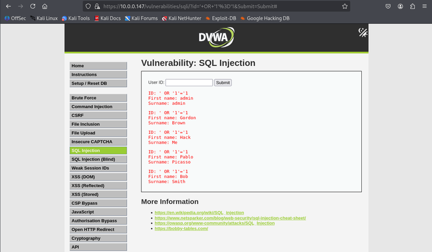Open the Authorisation Bypass module
Viewport: 432px width, 252px height.
(98, 221)
